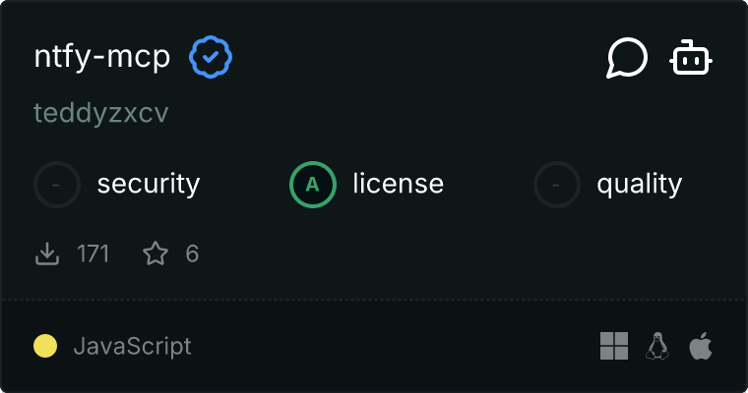Click the quality label text
This screenshot has height=393, width=748.
click(x=639, y=184)
